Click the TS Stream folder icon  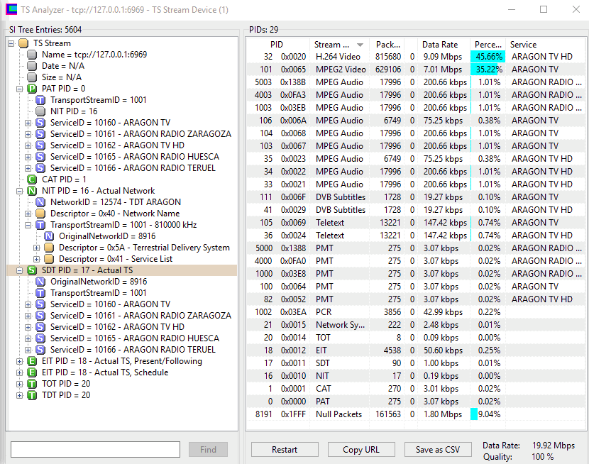point(23,43)
